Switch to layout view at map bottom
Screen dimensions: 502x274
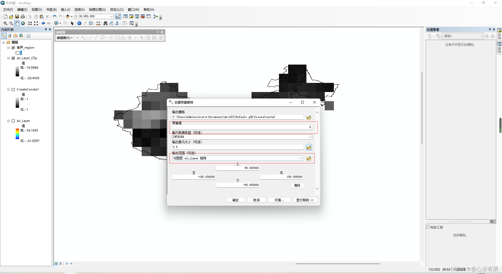click(61, 264)
